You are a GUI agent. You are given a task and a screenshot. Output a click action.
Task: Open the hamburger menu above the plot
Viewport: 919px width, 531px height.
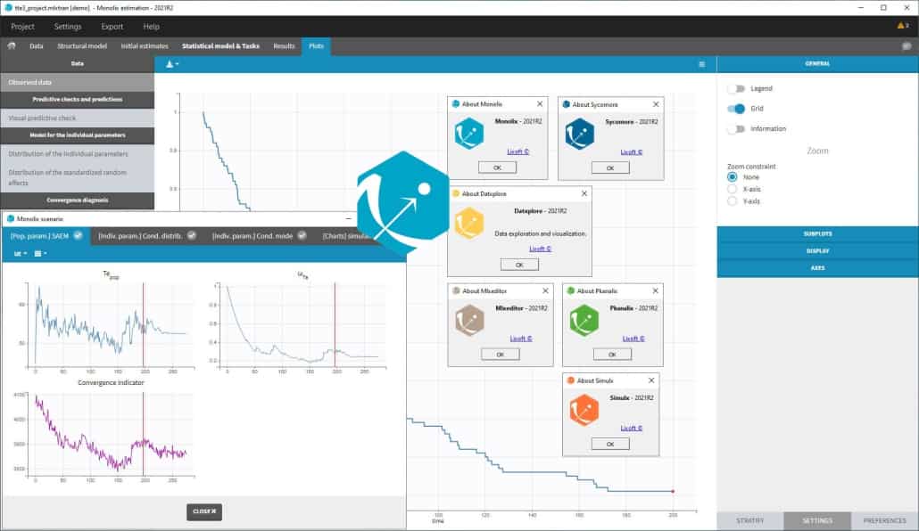pyautogui.click(x=701, y=64)
